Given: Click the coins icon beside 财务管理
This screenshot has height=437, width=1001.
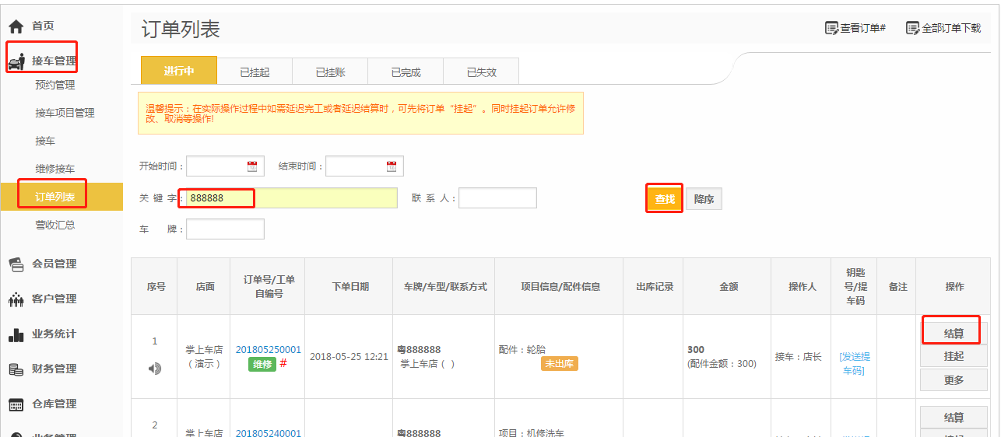Looking at the screenshot, I should (x=16, y=369).
